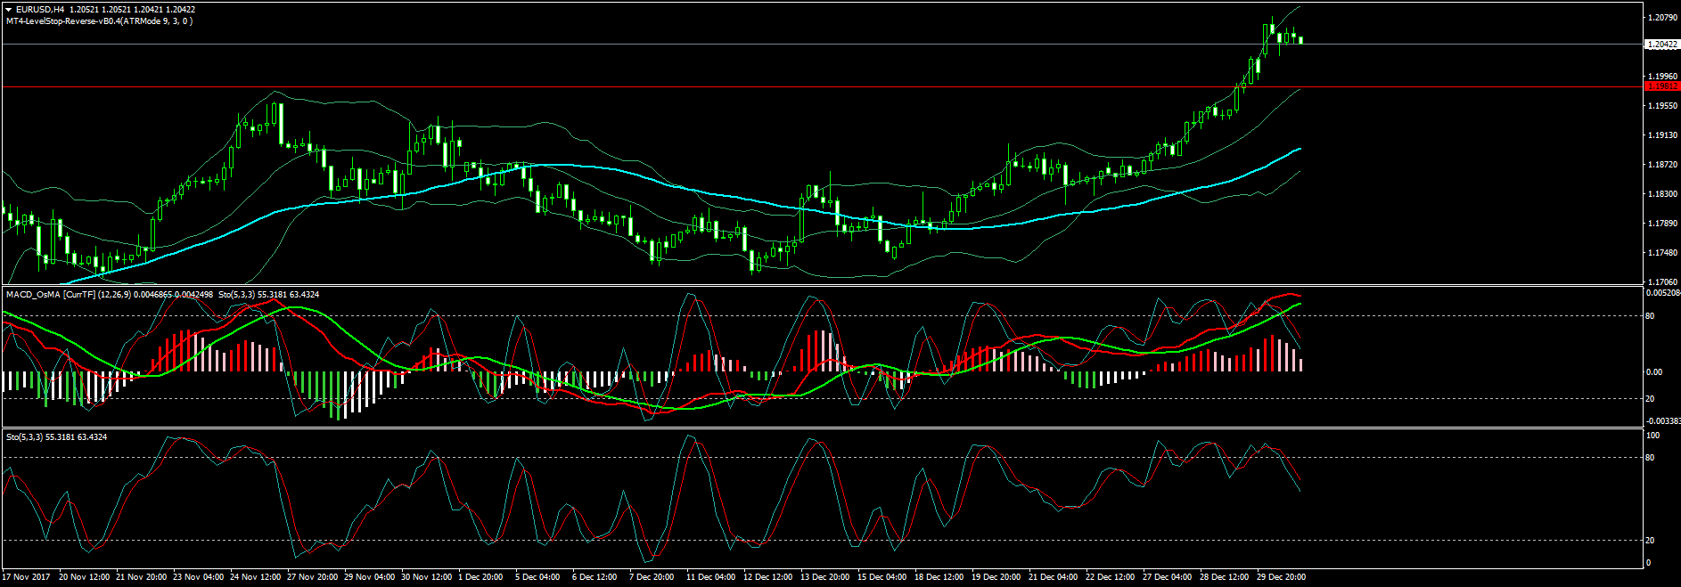
Task: Click the 17 Nov 2017 date label
Action: pyautogui.click(x=26, y=577)
